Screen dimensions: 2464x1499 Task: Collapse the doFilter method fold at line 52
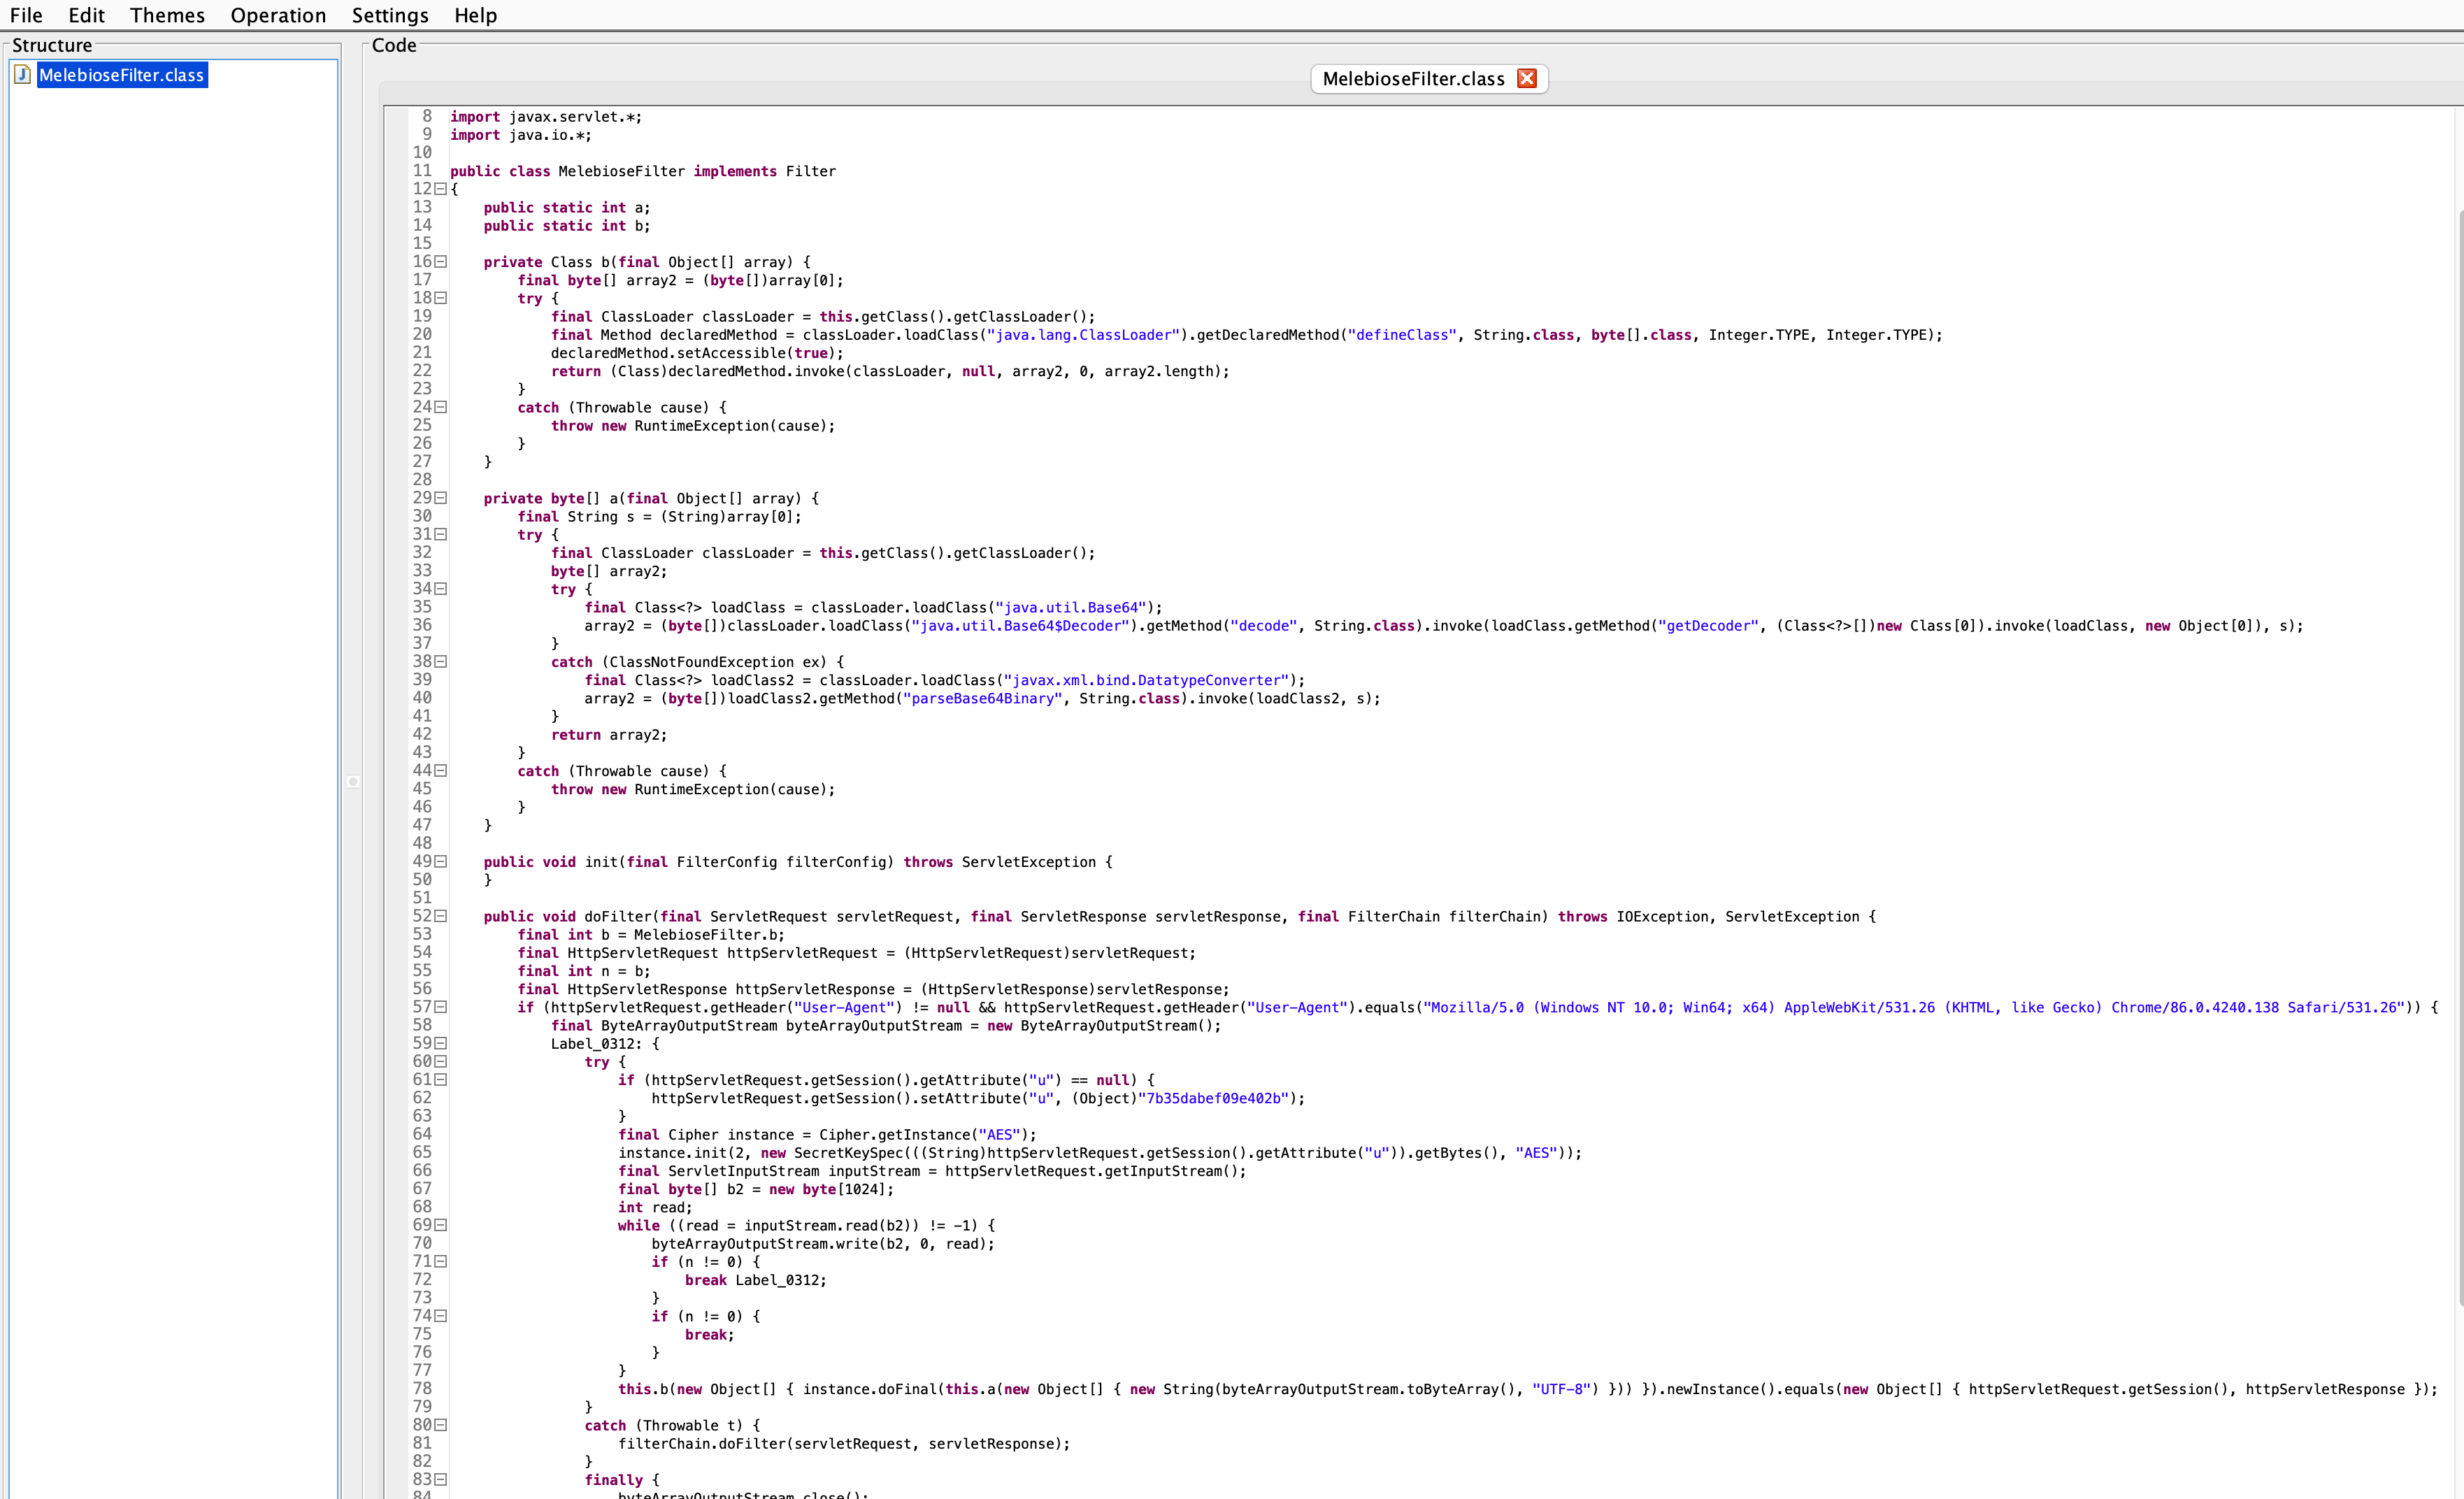pos(440,916)
